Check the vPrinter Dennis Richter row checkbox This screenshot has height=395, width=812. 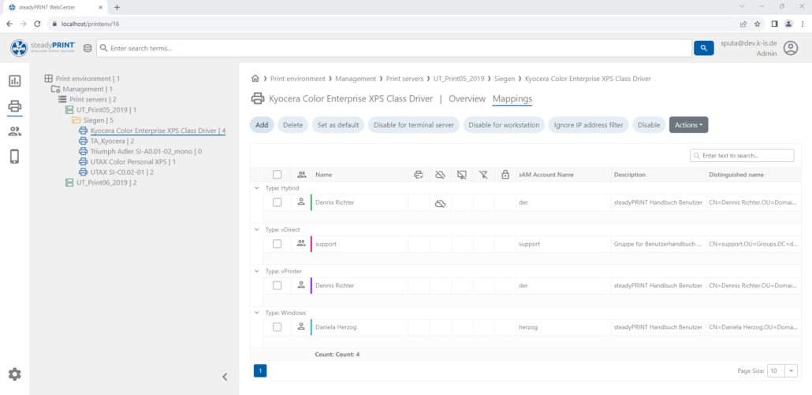pyautogui.click(x=277, y=286)
